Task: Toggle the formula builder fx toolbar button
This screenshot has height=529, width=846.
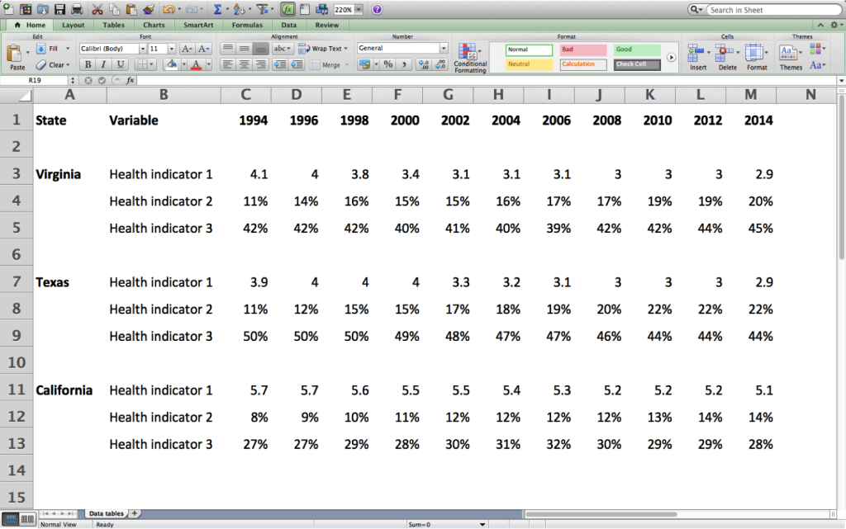Action: [x=288, y=9]
